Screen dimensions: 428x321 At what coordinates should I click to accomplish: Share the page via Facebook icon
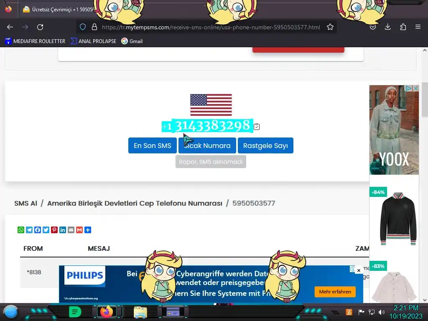(x=38, y=230)
